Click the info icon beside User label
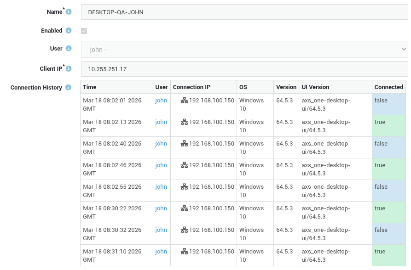 [69, 48]
